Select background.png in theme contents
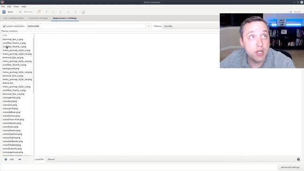The height and width of the screenshot is (171, 304). tap(11, 68)
